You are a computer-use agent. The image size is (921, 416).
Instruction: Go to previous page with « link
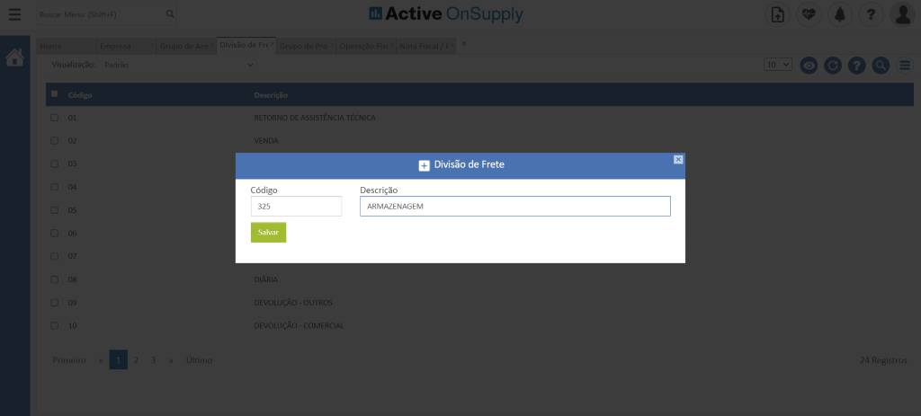tap(101, 360)
